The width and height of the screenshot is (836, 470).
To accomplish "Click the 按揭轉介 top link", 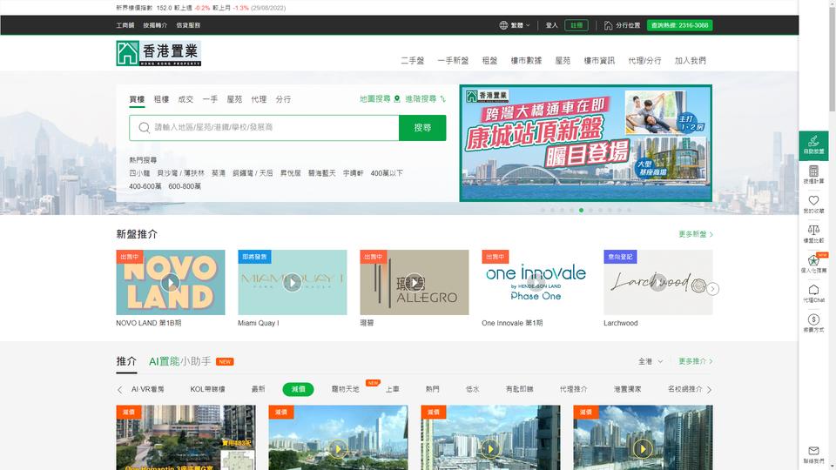I will pyautogui.click(x=155, y=25).
